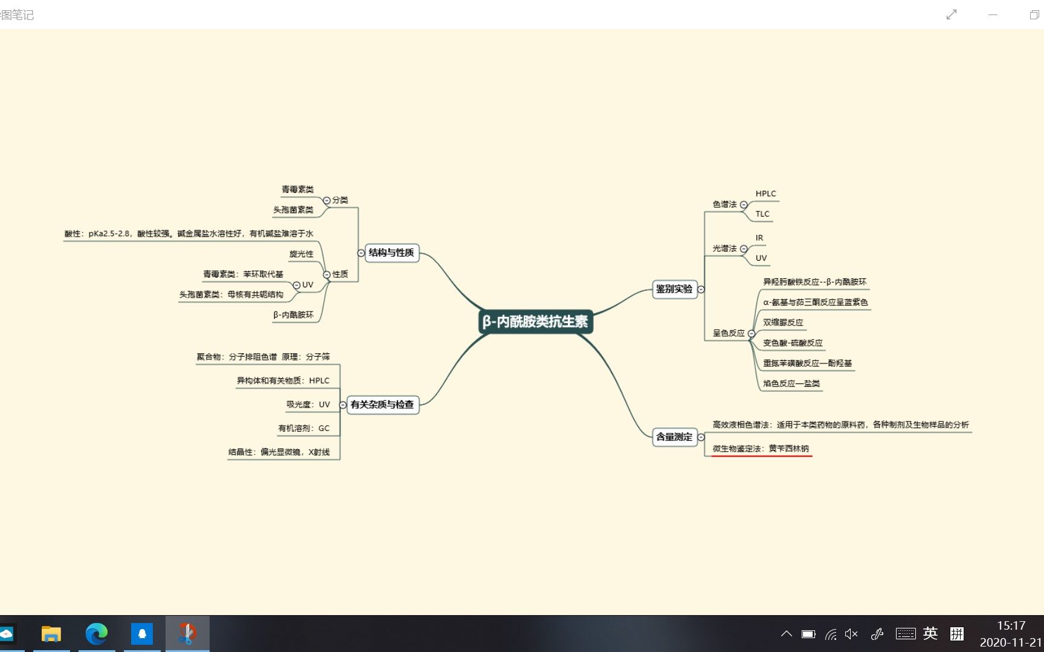Select the 旋光性 node
Viewport: 1044px width, 652px height.
click(x=301, y=254)
